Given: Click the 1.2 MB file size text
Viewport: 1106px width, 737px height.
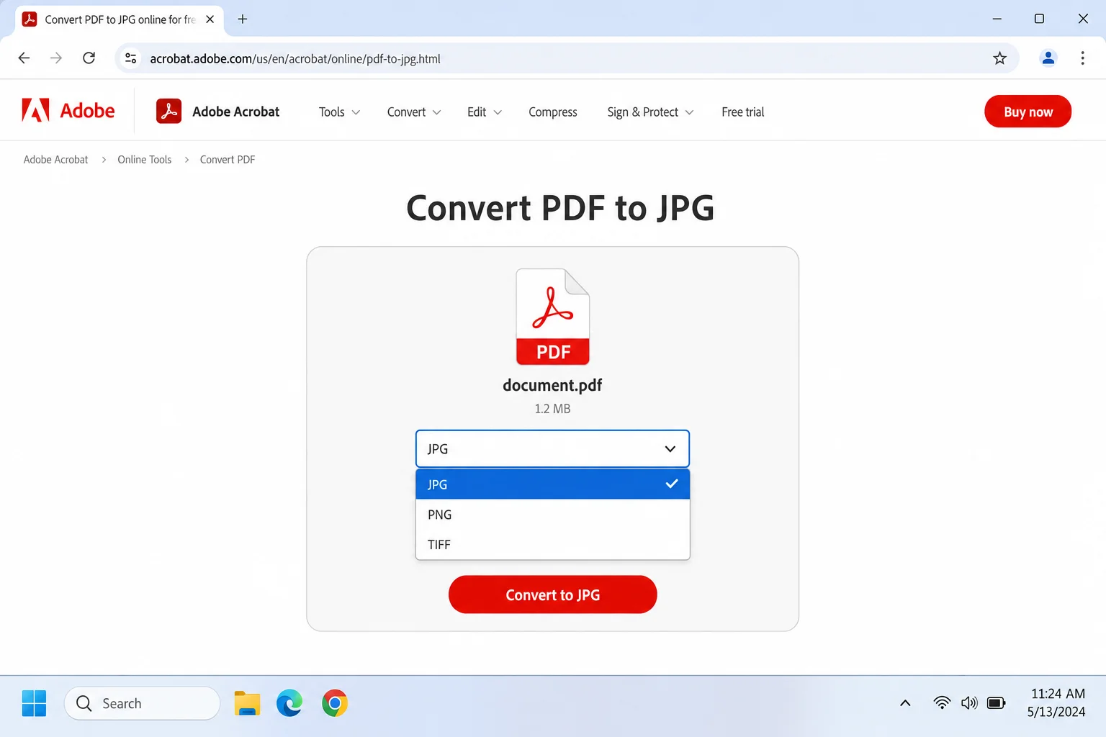Looking at the screenshot, I should point(552,409).
